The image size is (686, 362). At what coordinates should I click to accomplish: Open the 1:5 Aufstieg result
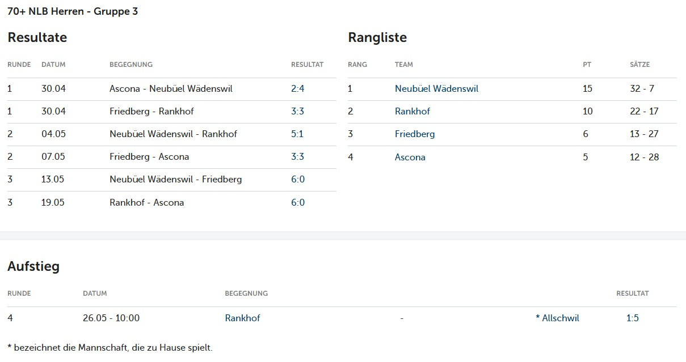(x=633, y=318)
